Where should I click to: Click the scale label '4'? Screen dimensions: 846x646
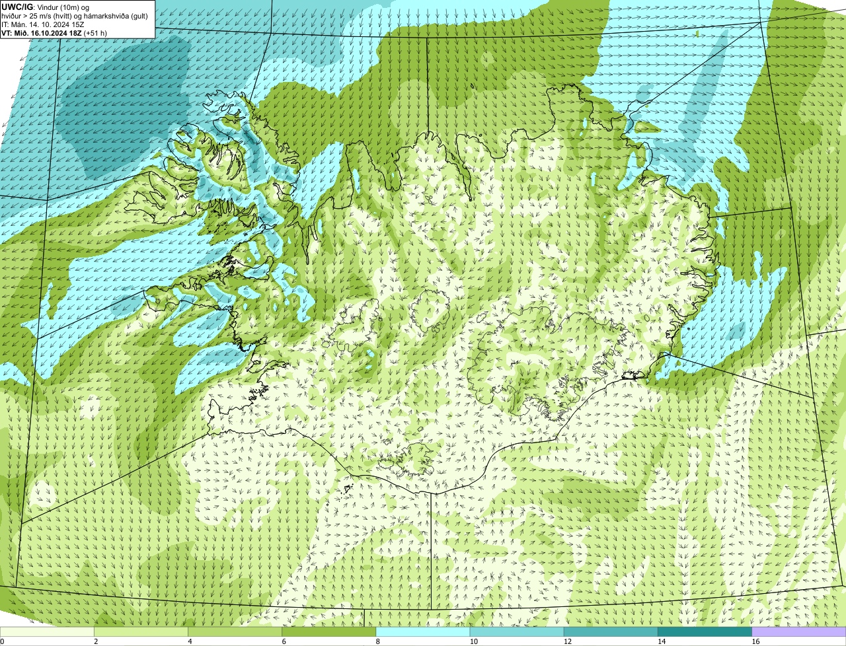(x=190, y=641)
